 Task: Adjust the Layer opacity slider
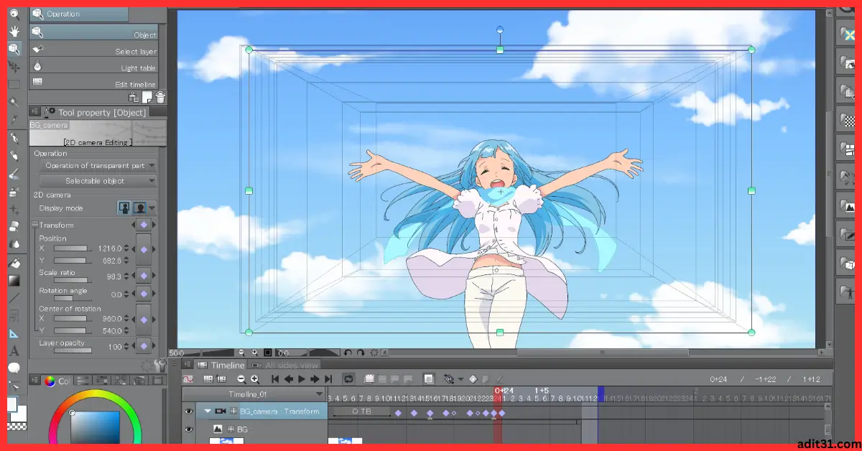[72, 350]
